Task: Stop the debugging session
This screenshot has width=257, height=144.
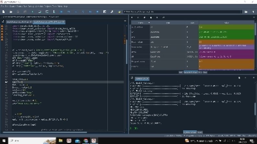Action: coord(97,12)
